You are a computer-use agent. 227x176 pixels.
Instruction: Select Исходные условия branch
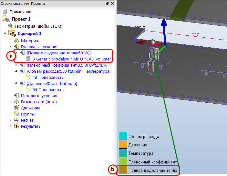[x=39, y=96]
